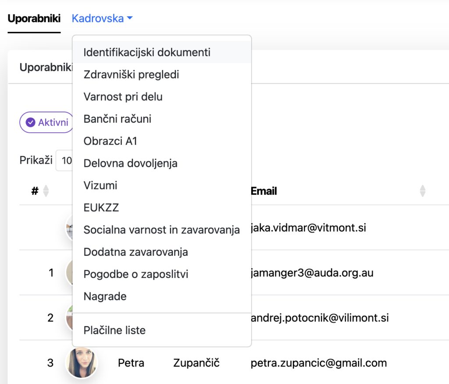449x384 pixels.
Task: Open the EUKZZ menu item
Action: pos(101,208)
